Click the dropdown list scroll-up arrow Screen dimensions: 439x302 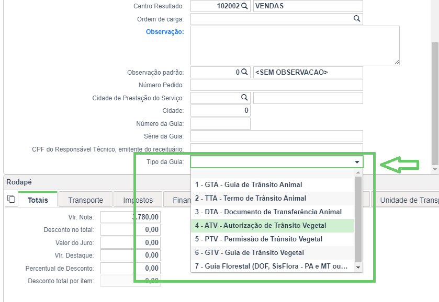(358, 172)
